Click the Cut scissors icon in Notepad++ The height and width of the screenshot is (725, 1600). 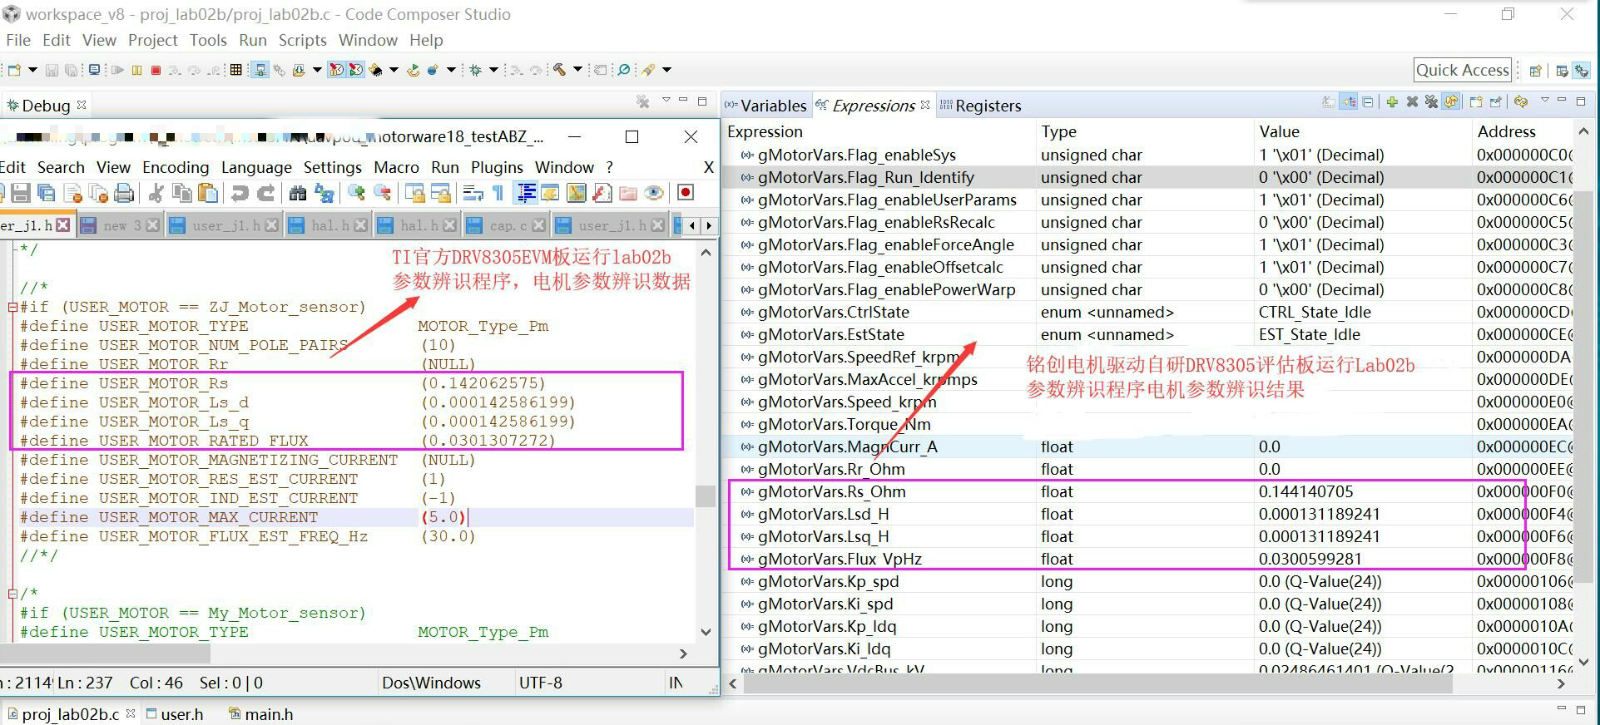[156, 193]
